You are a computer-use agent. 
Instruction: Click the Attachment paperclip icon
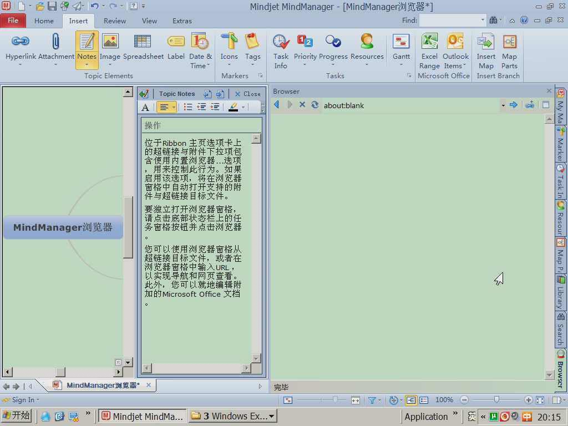(x=55, y=41)
